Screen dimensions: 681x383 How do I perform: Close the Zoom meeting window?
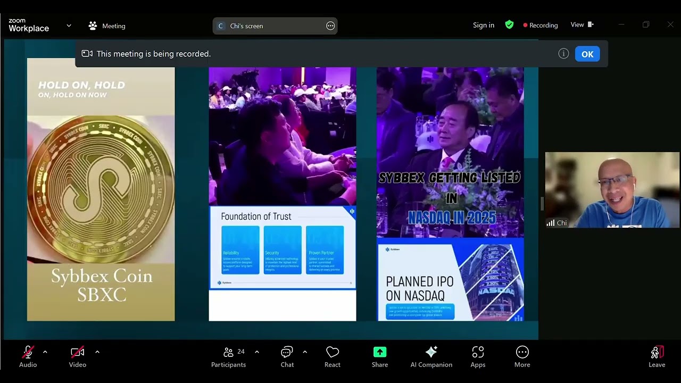pos(670,24)
